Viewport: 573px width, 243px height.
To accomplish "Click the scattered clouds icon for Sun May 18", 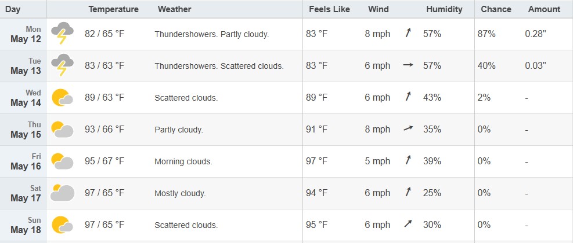I will point(62,224).
